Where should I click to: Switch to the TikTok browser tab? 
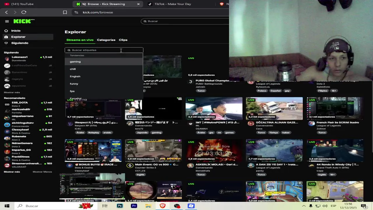point(173,4)
